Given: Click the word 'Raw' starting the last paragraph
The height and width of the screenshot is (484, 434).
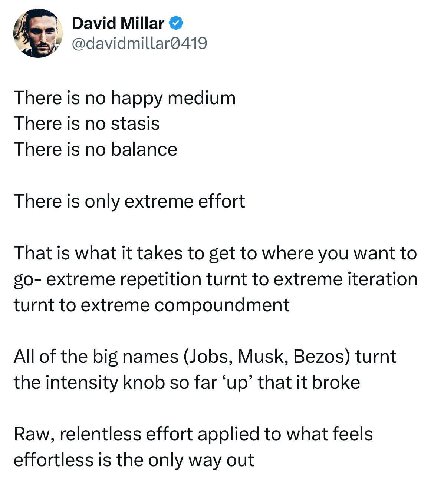Looking at the screenshot, I should point(32,434).
